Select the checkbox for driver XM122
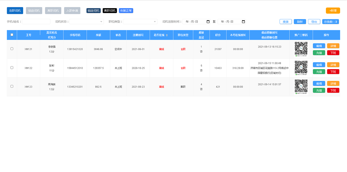347x172 pixels. pyautogui.click(x=12, y=68)
